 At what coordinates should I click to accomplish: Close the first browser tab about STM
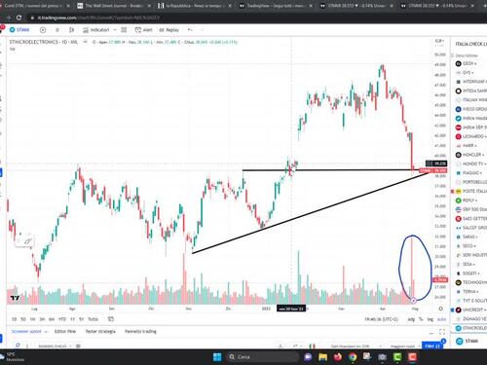coord(68,6)
